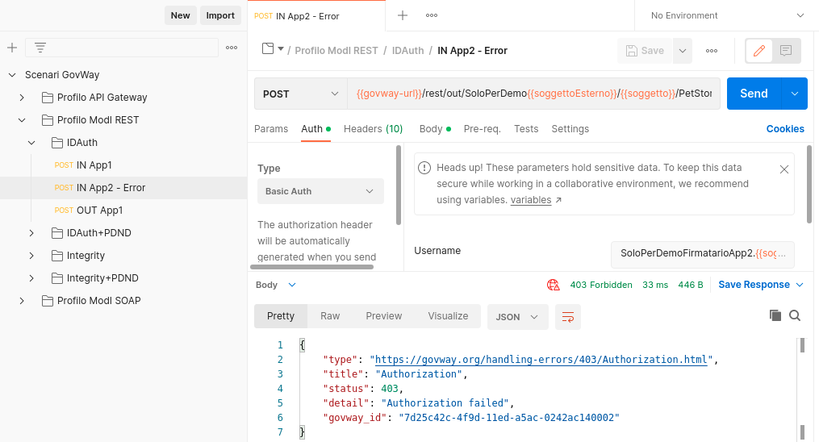Expand the Integrity folder chevron

(x=31, y=256)
